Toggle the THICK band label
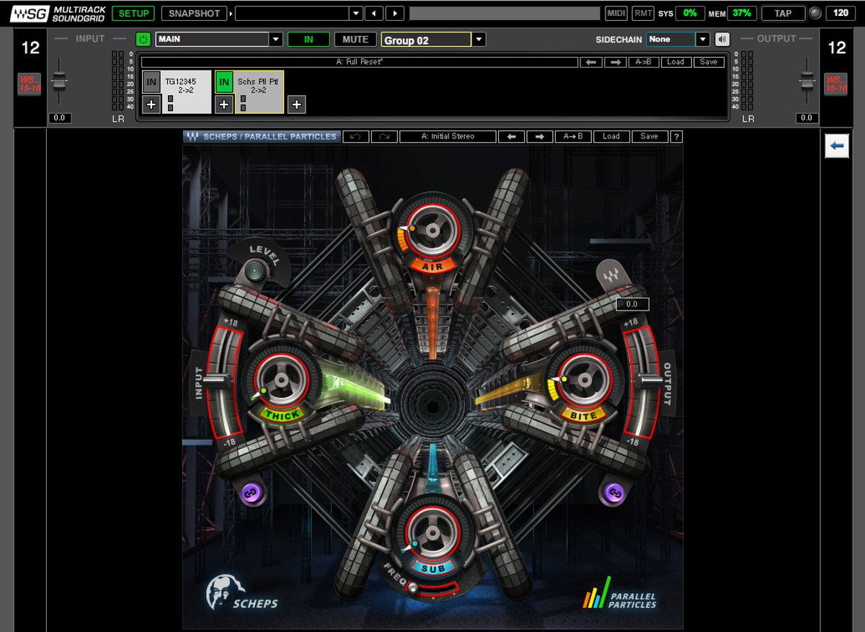 282,414
